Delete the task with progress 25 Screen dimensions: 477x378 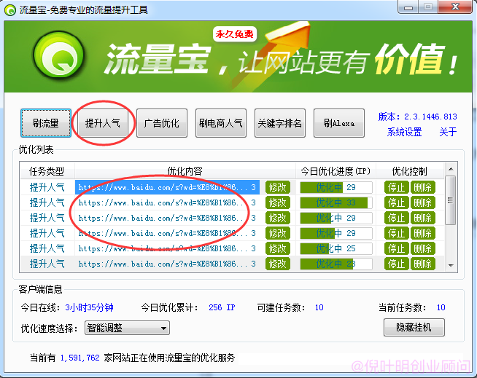point(423,248)
